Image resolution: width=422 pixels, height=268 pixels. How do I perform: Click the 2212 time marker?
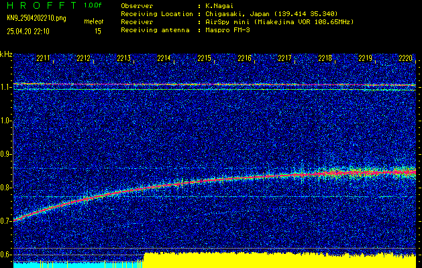(83, 58)
